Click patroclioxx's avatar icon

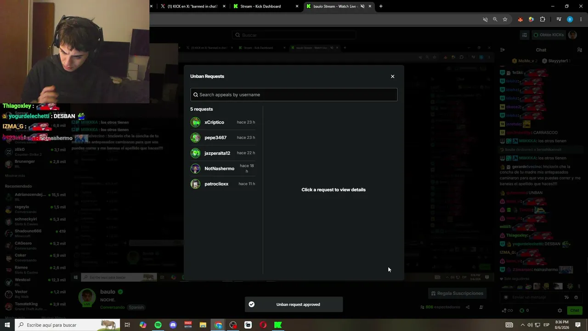196,184
